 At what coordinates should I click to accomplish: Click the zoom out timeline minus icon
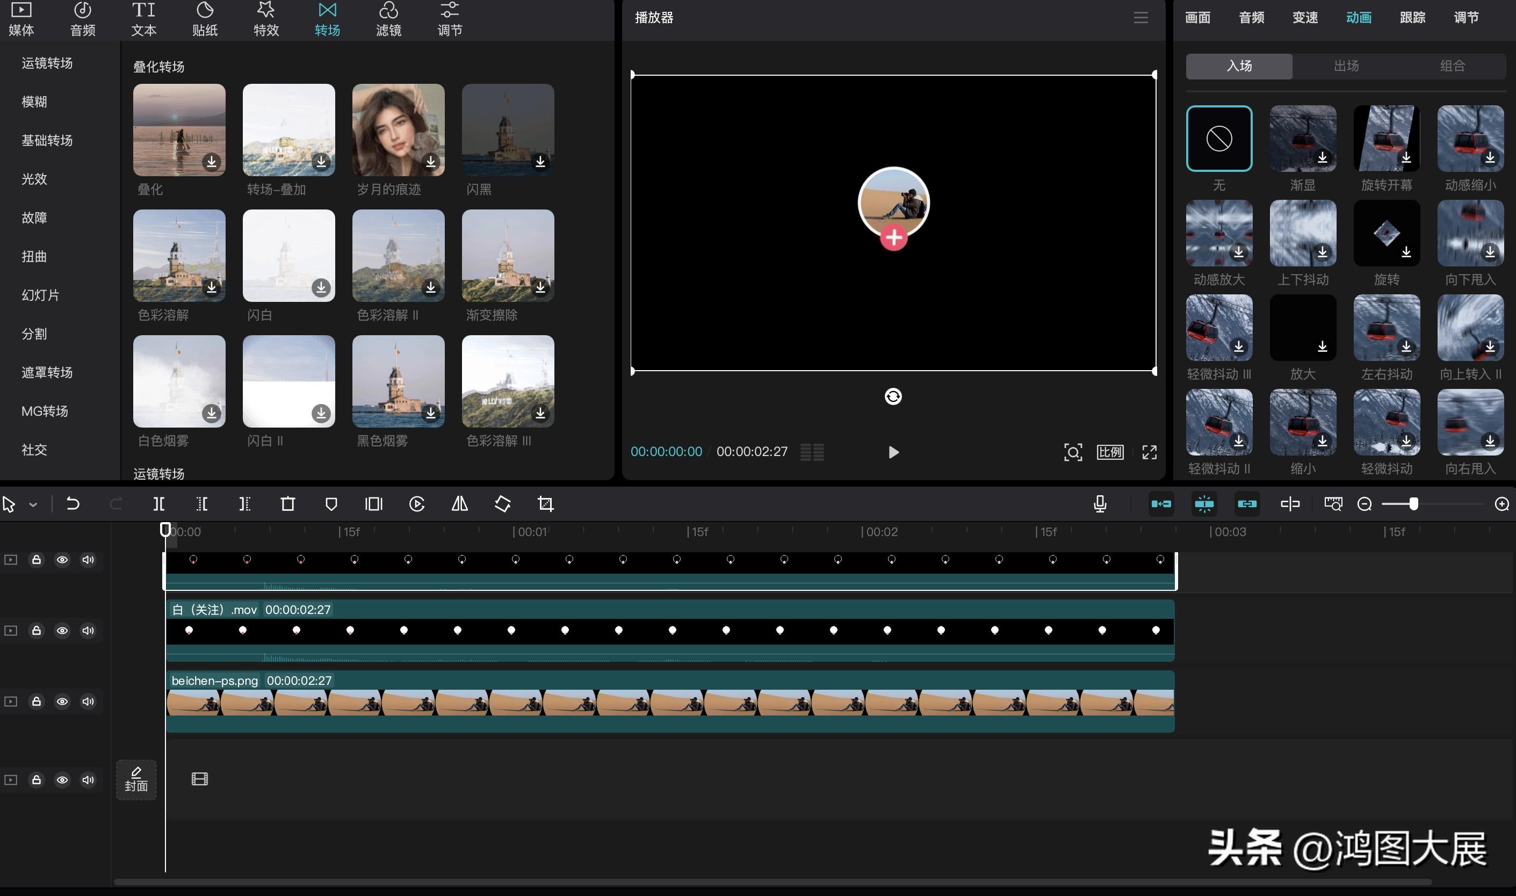[1365, 503]
